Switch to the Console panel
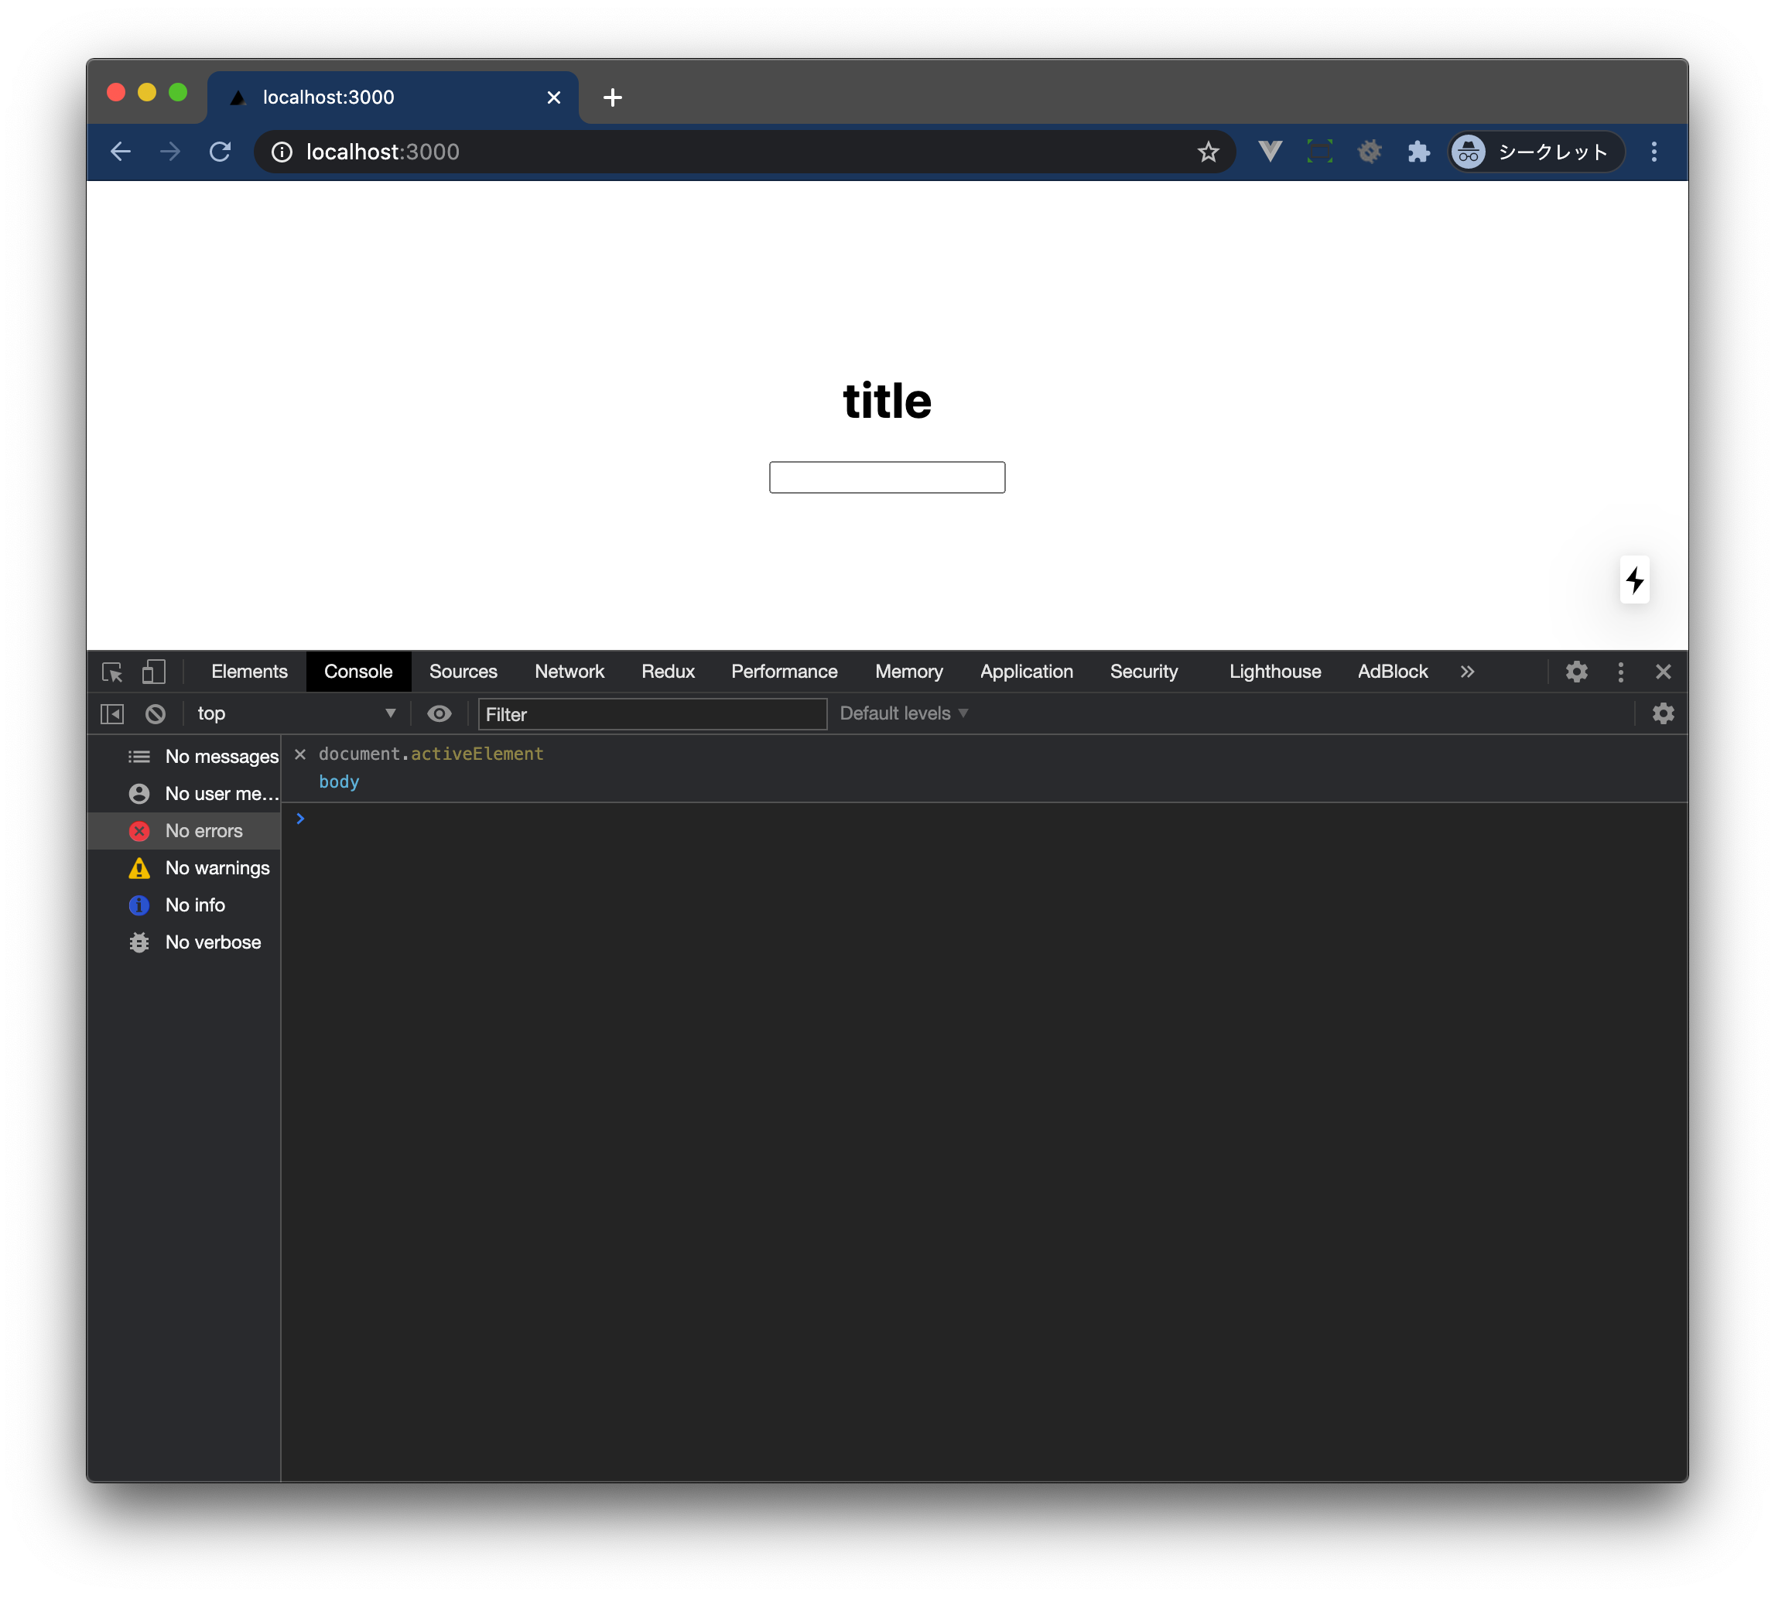Image resolution: width=1775 pixels, height=1597 pixels. (358, 672)
